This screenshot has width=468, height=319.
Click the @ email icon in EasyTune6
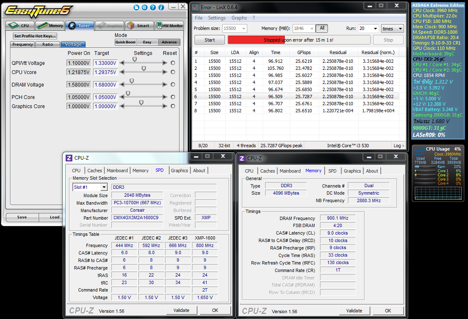144,7
